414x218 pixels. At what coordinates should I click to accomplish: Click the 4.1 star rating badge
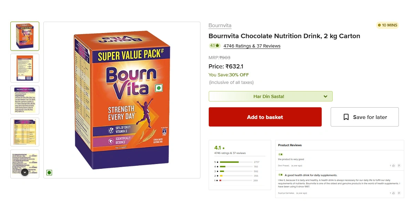(x=215, y=46)
